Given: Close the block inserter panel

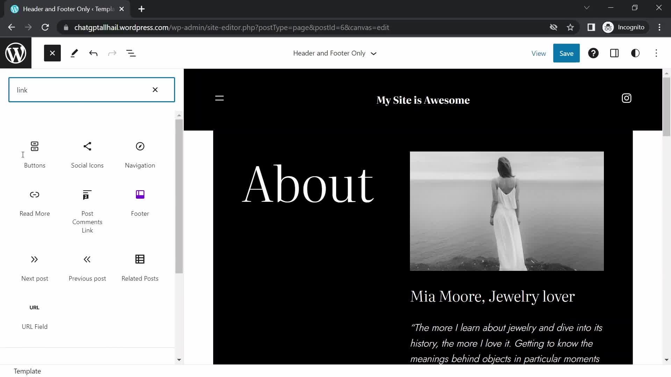Looking at the screenshot, I should coord(52,53).
